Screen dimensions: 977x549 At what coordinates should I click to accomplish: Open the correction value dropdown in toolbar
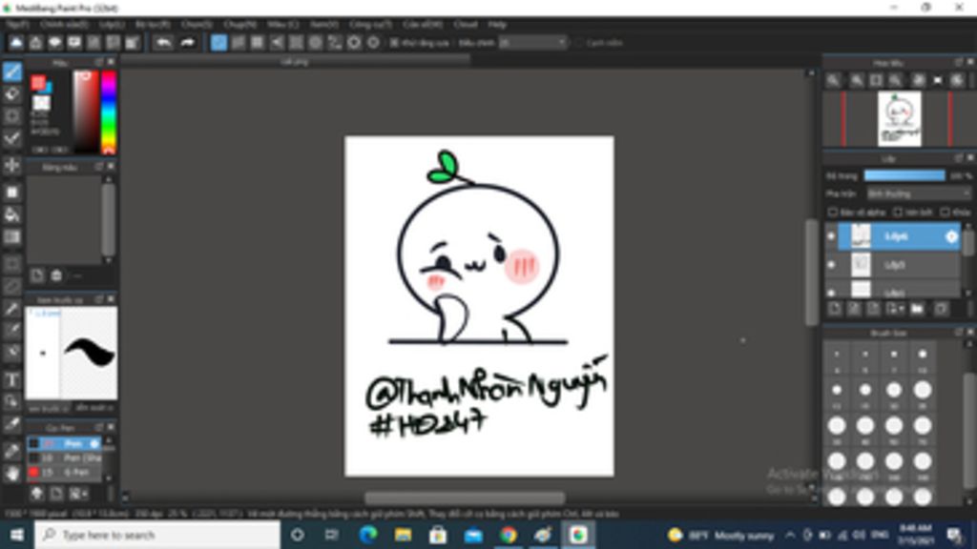click(533, 43)
